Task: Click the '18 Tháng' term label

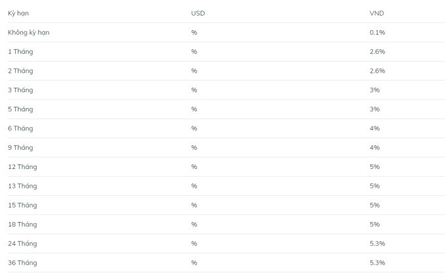Action: 22,224
